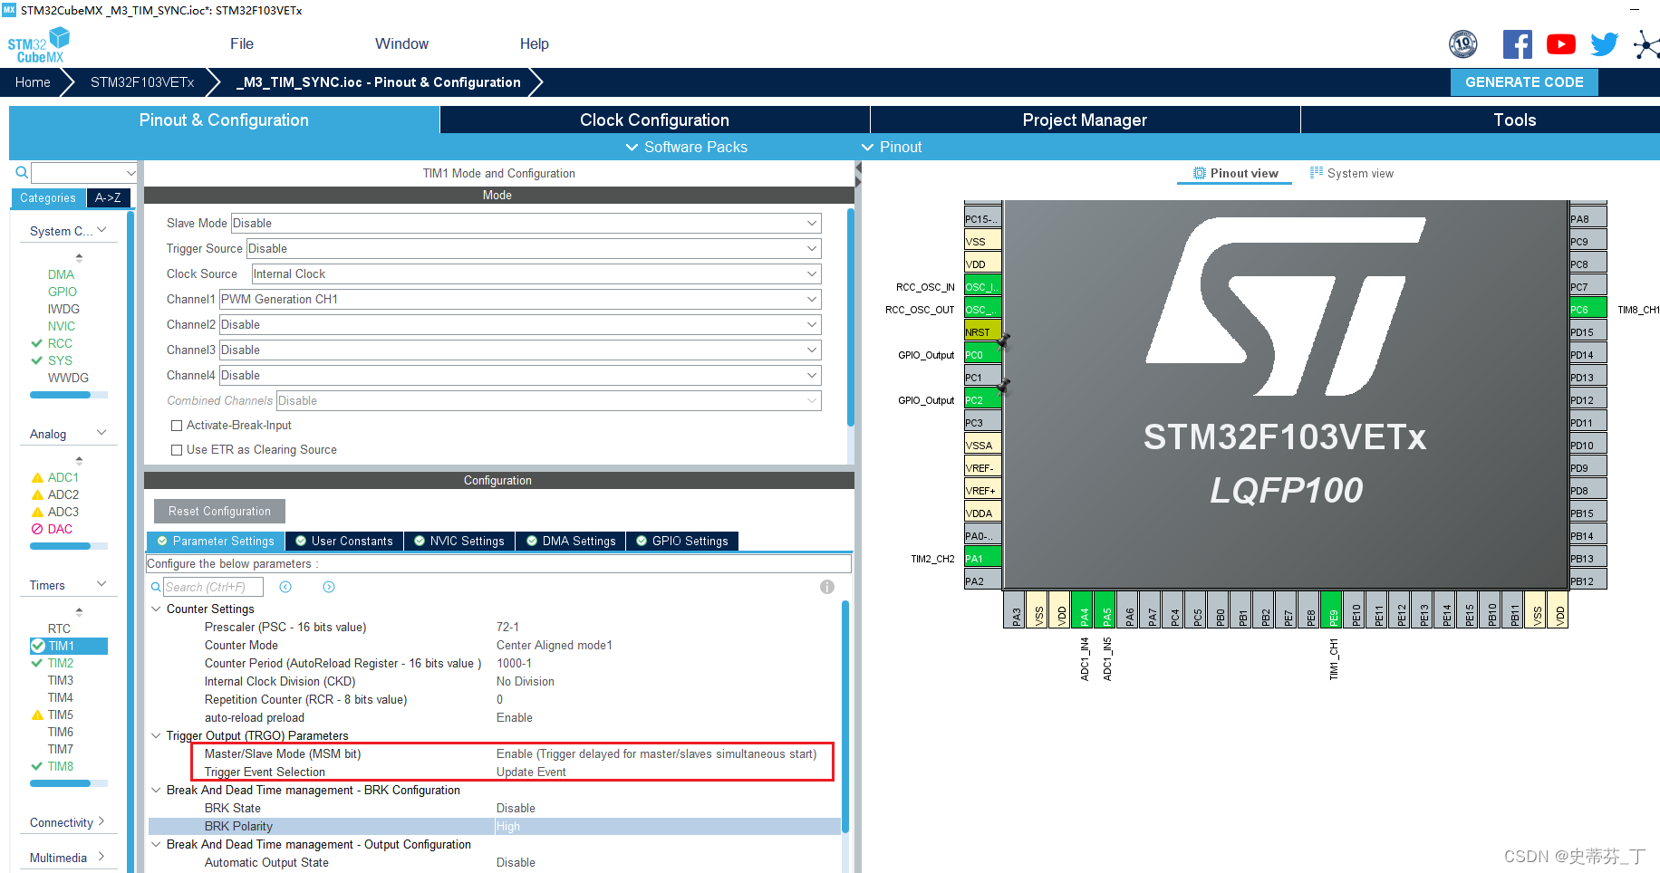Screen dimensions: 1660x873
Task: Click the GENERATE CODE button
Action: point(1524,82)
